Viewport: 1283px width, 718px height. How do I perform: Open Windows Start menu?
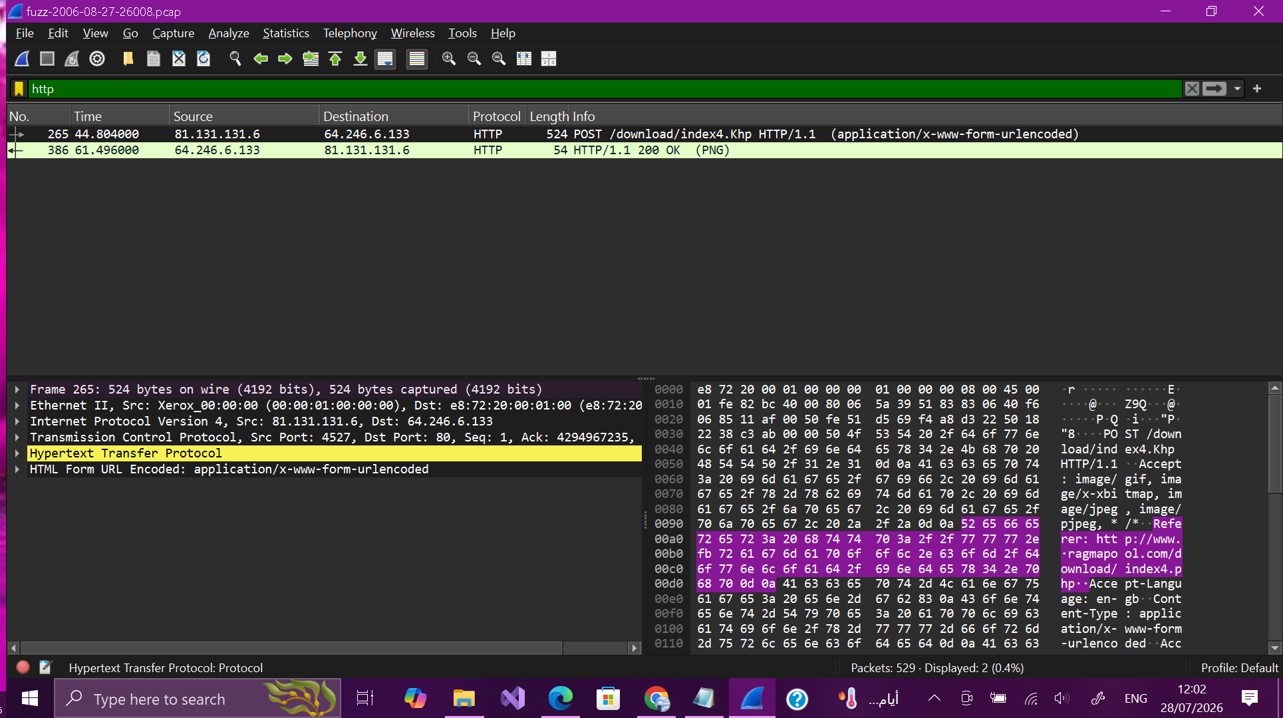click(x=29, y=699)
